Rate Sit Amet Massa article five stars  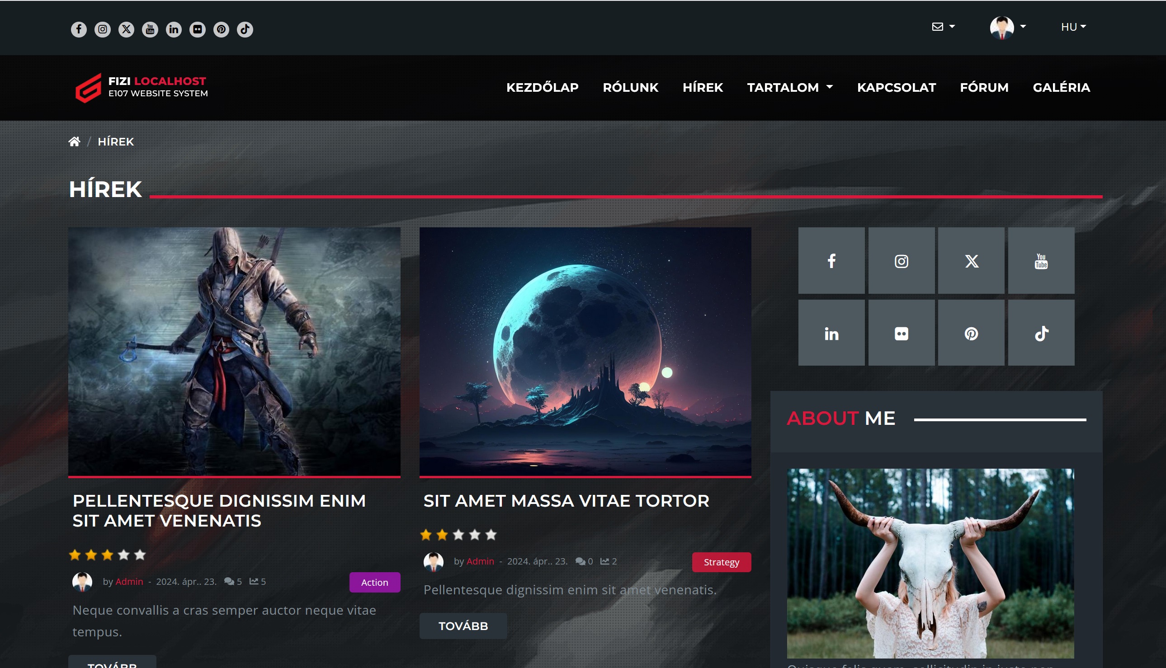pos(491,535)
